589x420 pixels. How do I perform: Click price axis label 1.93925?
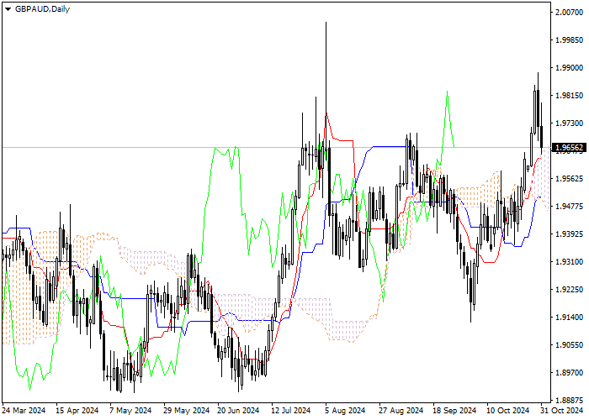tap(569, 234)
